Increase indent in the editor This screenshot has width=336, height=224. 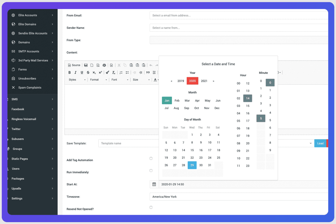click(x=141, y=72)
